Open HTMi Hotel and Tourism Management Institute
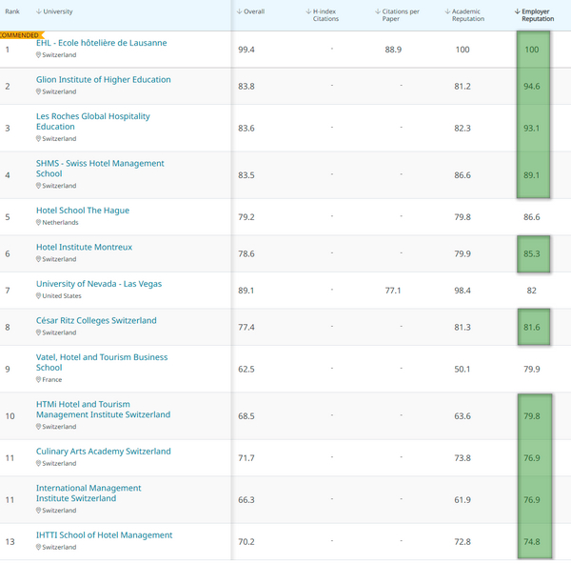Viewport: 571px width, 564px height. 103,410
